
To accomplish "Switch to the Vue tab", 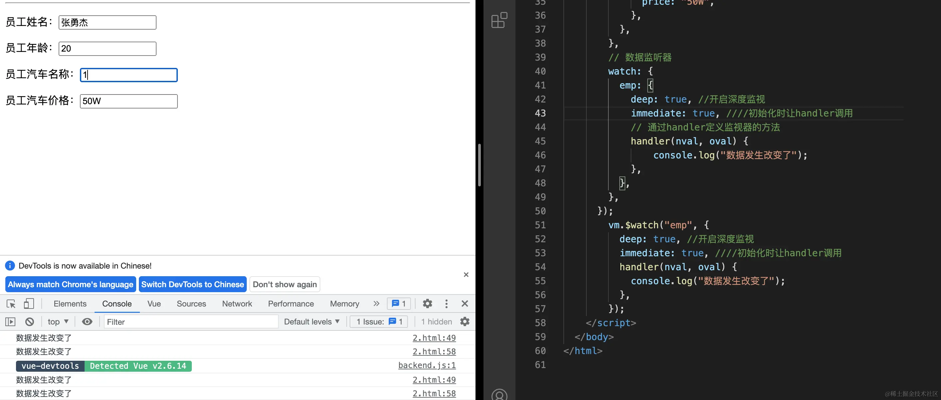I will [154, 303].
